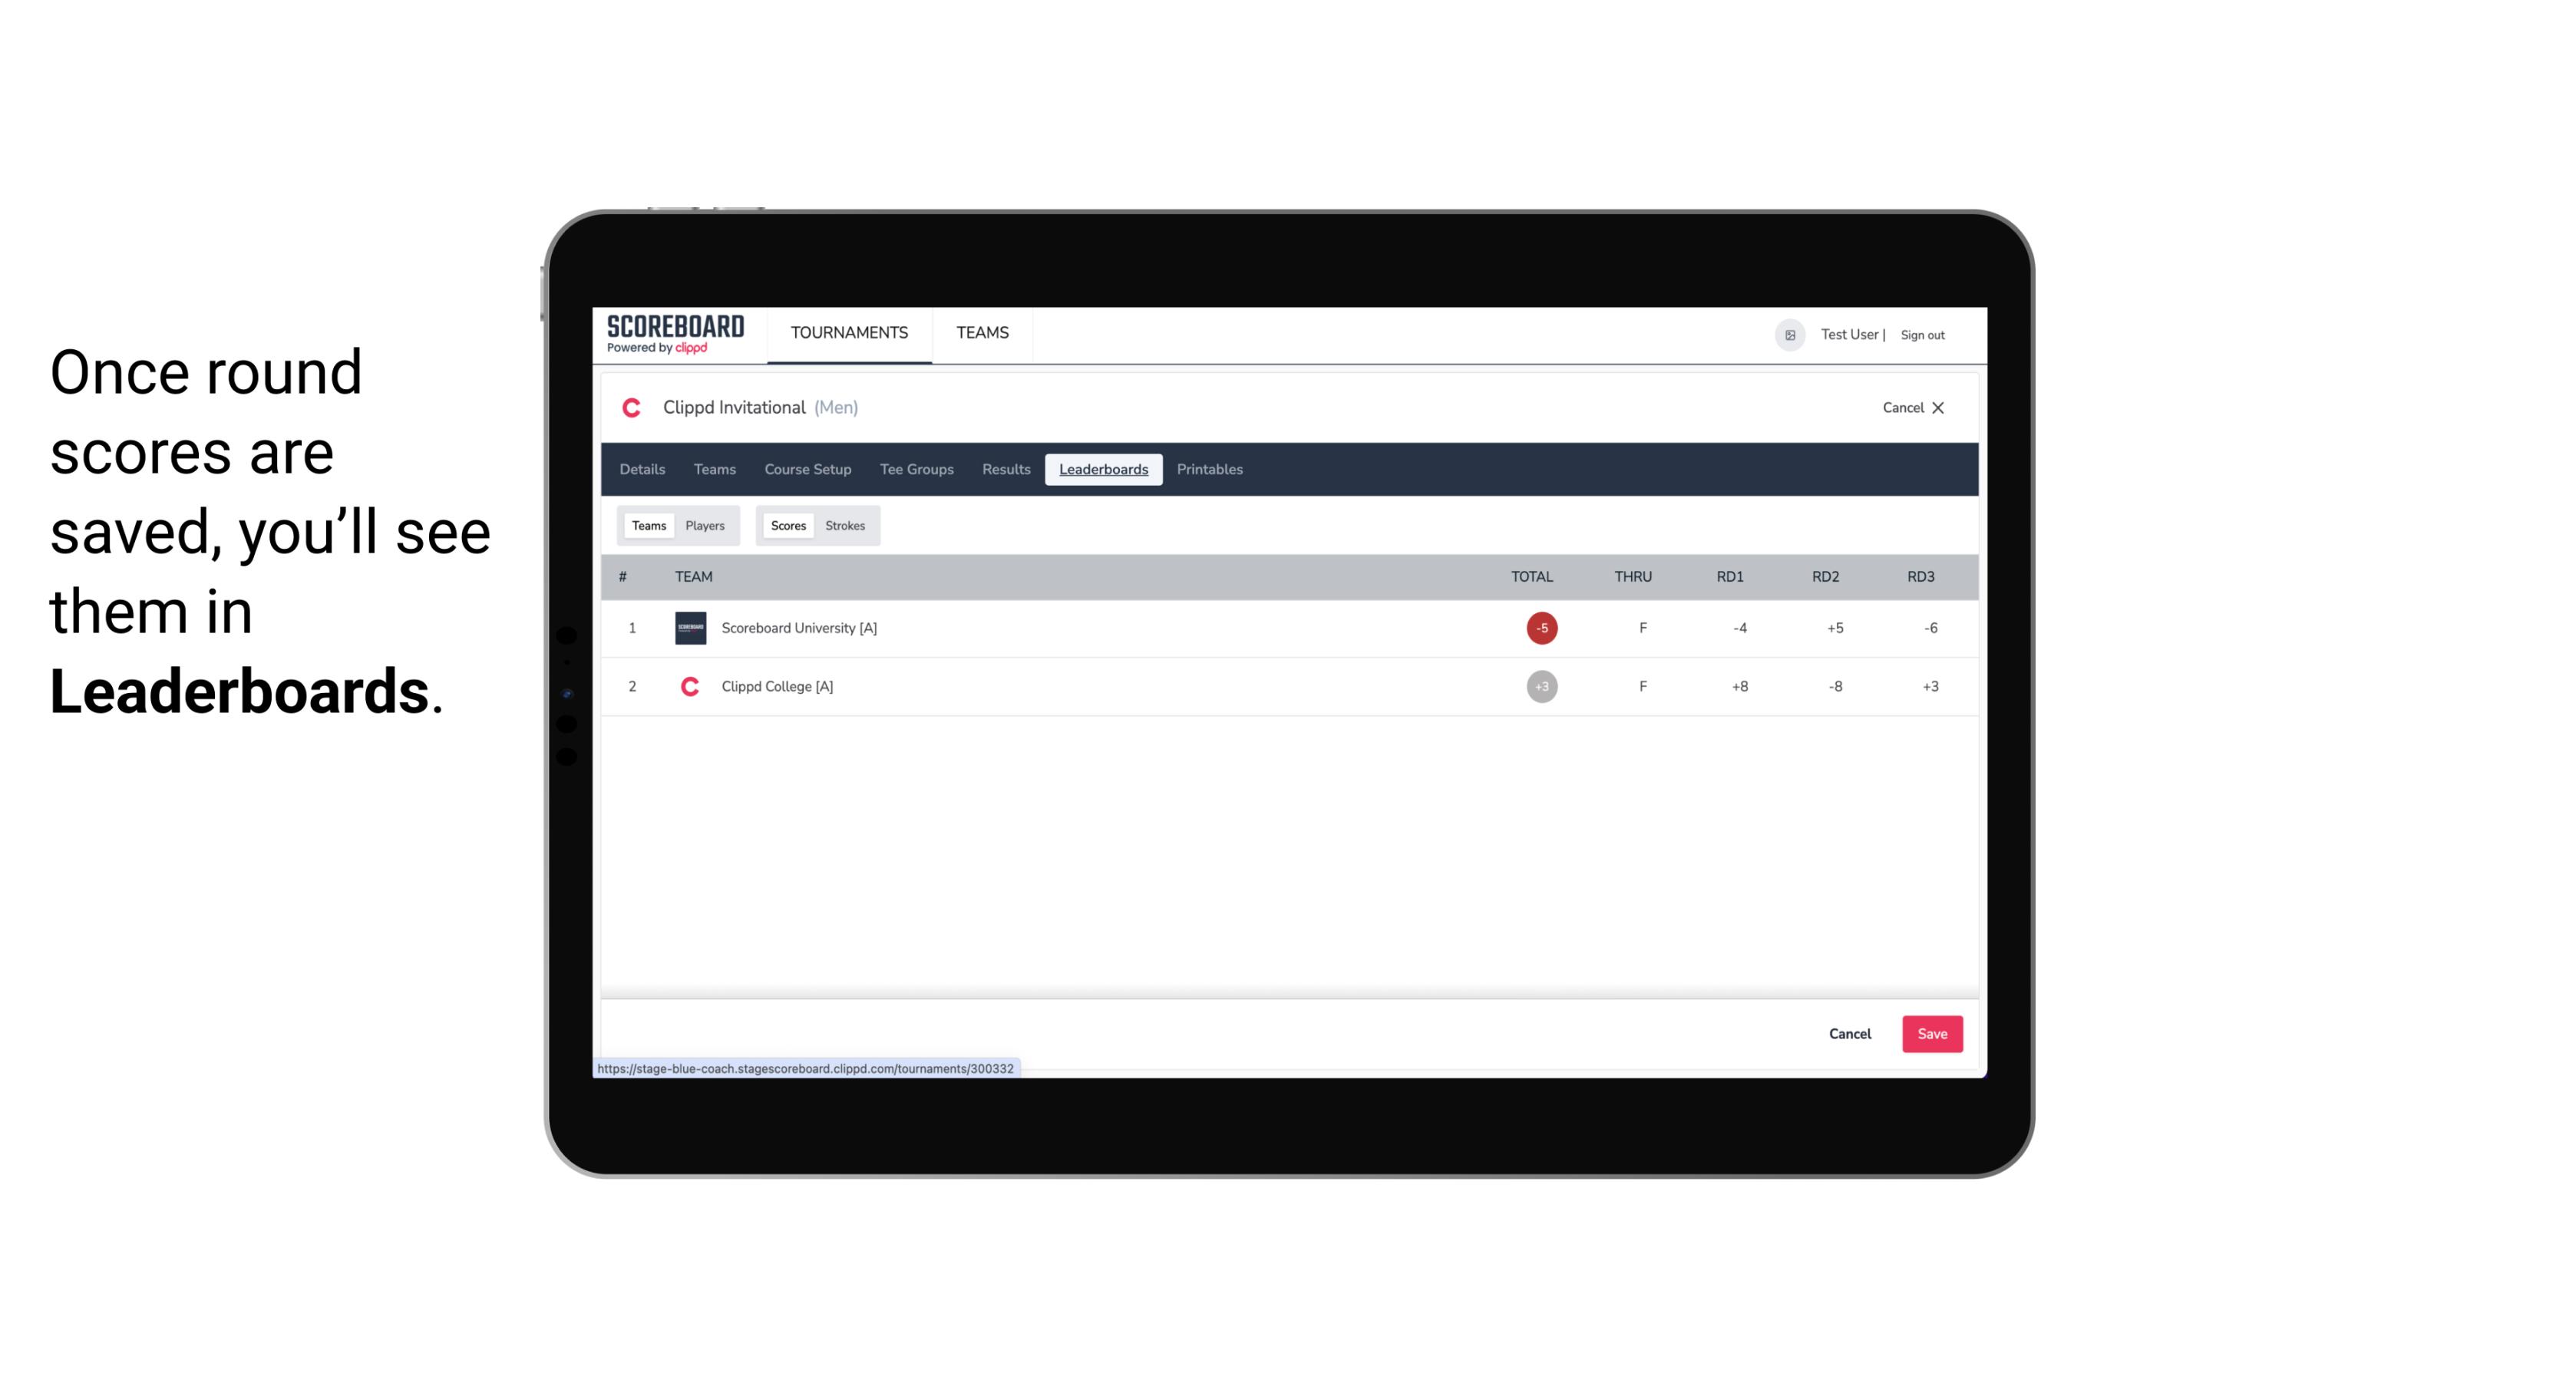Image resolution: width=2576 pixels, height=1386 pixels.
Task: Click the Save button
Action: (x=1929, y=1033)
